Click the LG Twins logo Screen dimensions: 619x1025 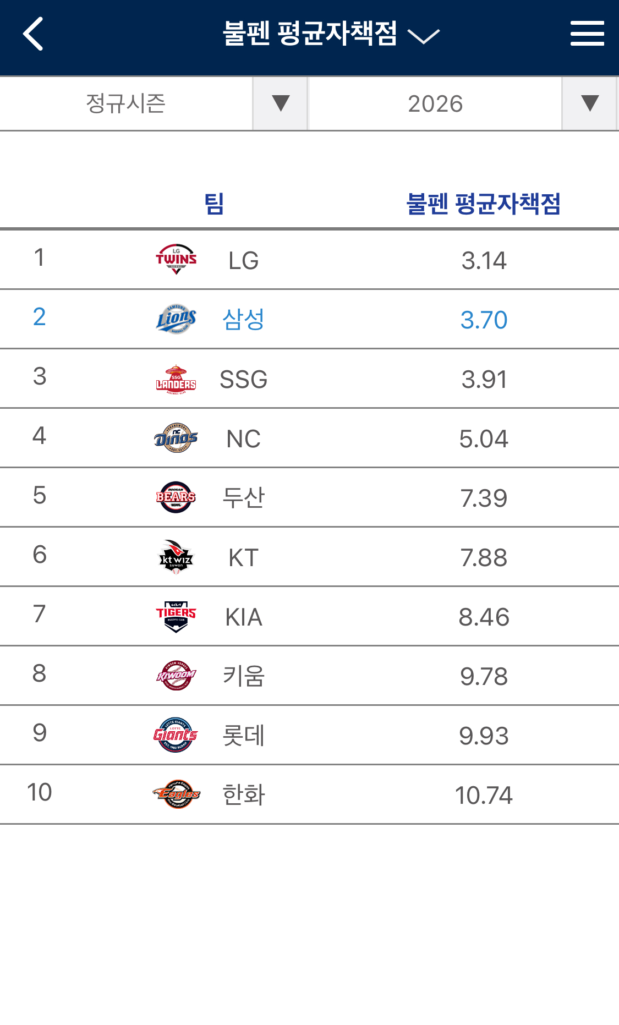coord(176,259)
